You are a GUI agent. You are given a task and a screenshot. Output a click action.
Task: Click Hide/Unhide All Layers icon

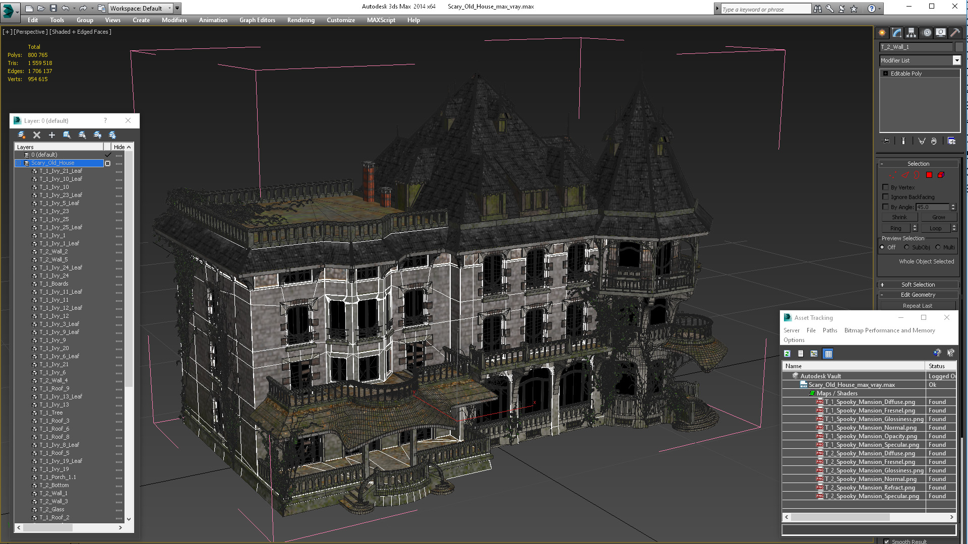coord(97,135)
